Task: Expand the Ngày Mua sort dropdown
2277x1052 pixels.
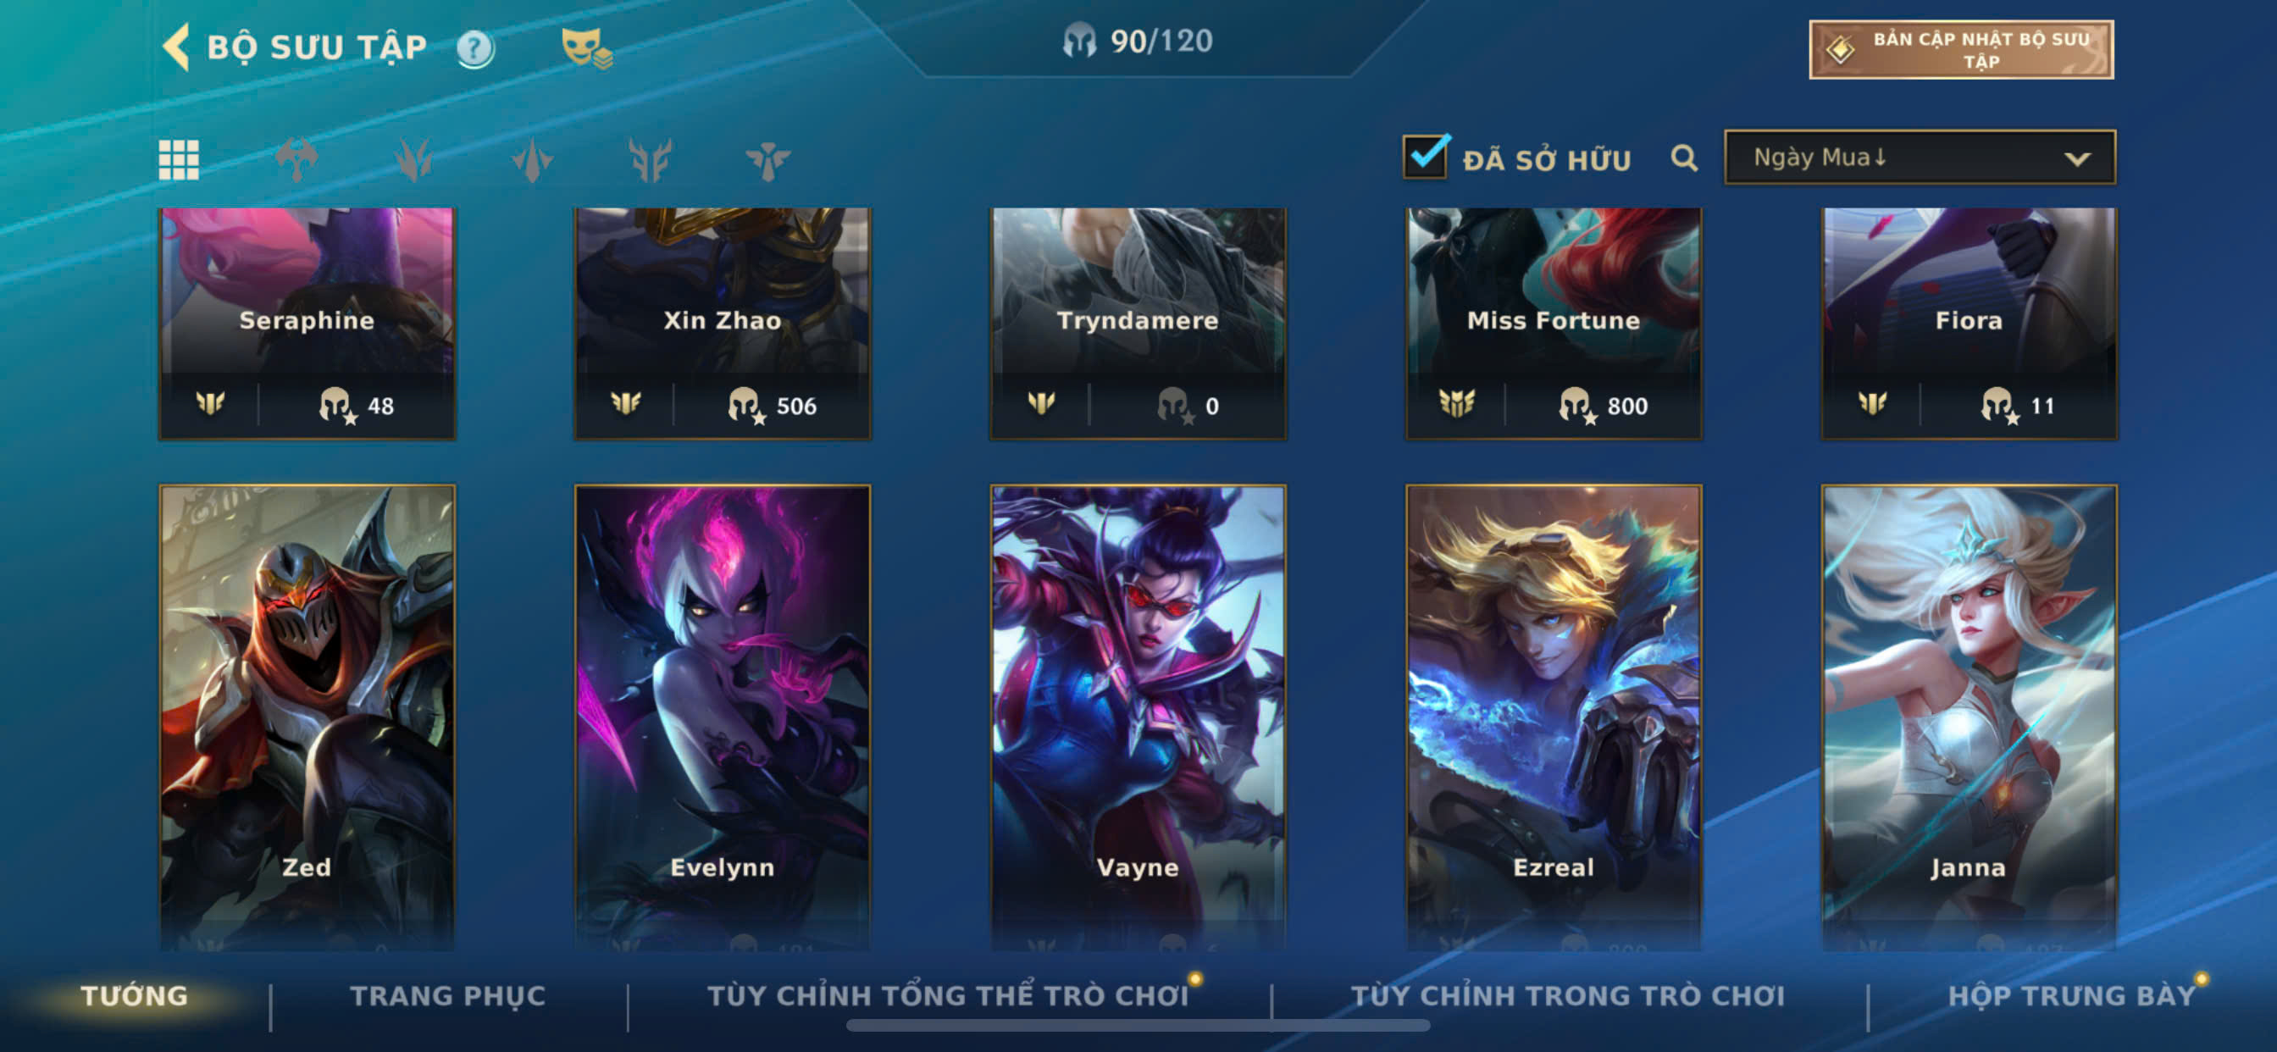Action: [1920, 158]
